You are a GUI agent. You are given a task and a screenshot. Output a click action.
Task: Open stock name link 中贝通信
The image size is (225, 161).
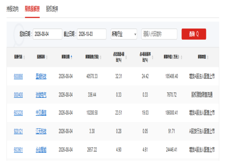(41, 113)
